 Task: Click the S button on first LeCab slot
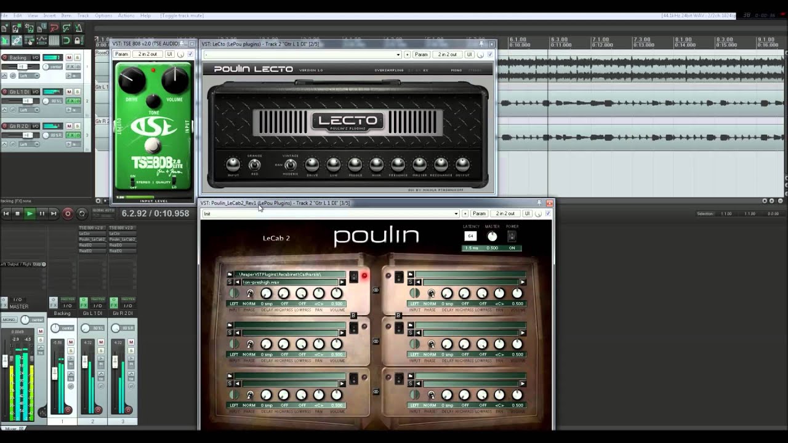coord(230,282)
